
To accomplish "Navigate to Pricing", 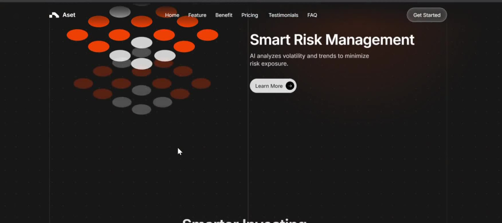I will click(249, 15).
